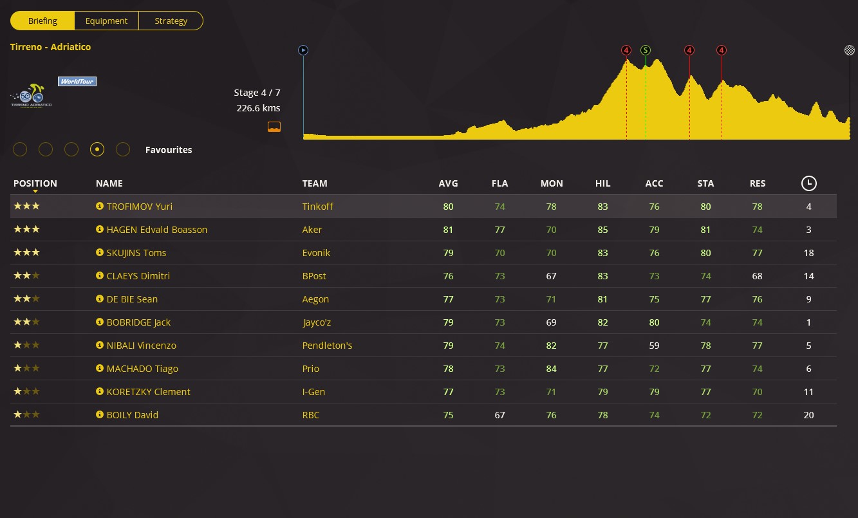858x518 pixels.
Task: Select the third page radio dot
Action: pos(71,150)
